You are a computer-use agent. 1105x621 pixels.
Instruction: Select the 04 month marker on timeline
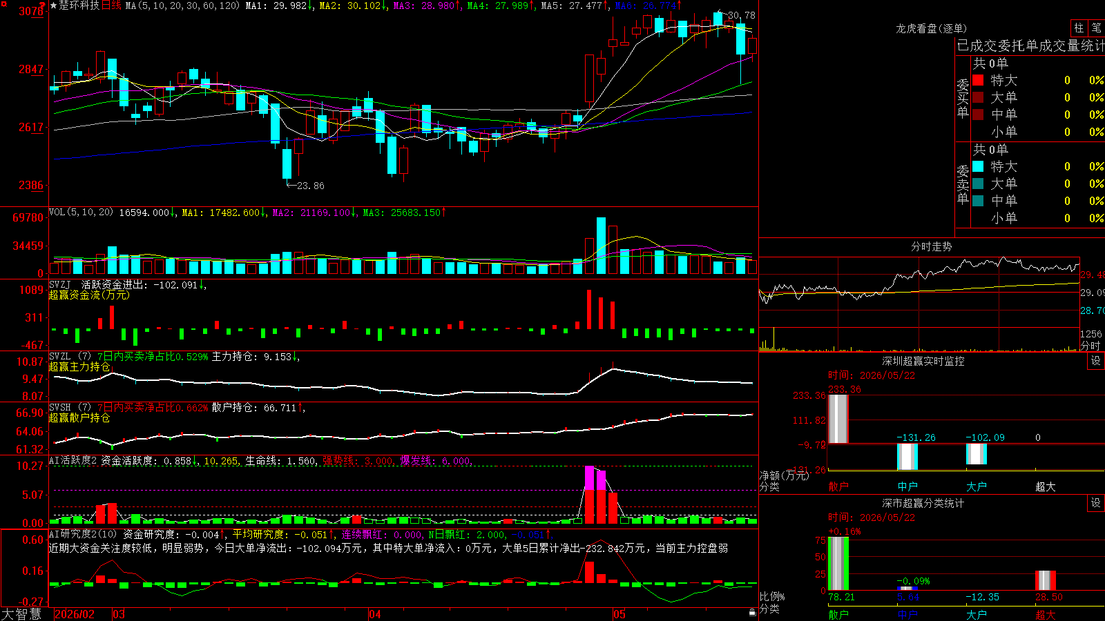(375, 614)
